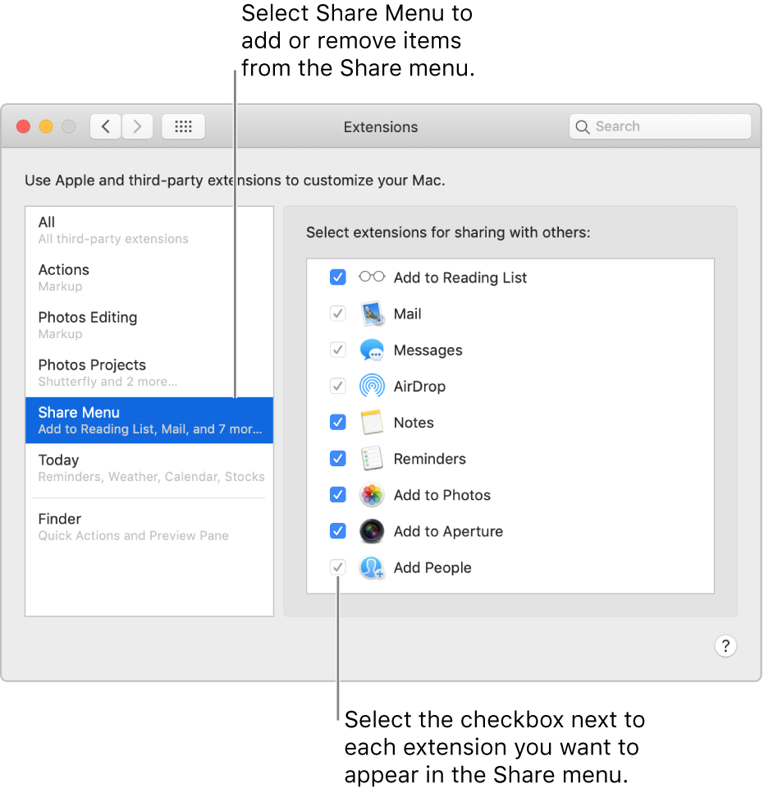Image resolution: width=764 pixels, height=793 pixels.
Task: Click the Add People icon
Action: coord(371,567)
